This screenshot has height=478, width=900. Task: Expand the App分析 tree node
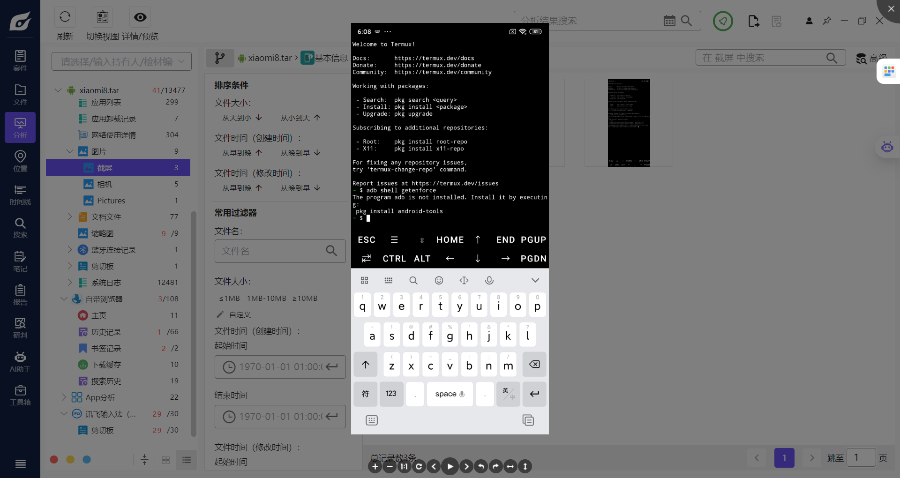[64, 397]
